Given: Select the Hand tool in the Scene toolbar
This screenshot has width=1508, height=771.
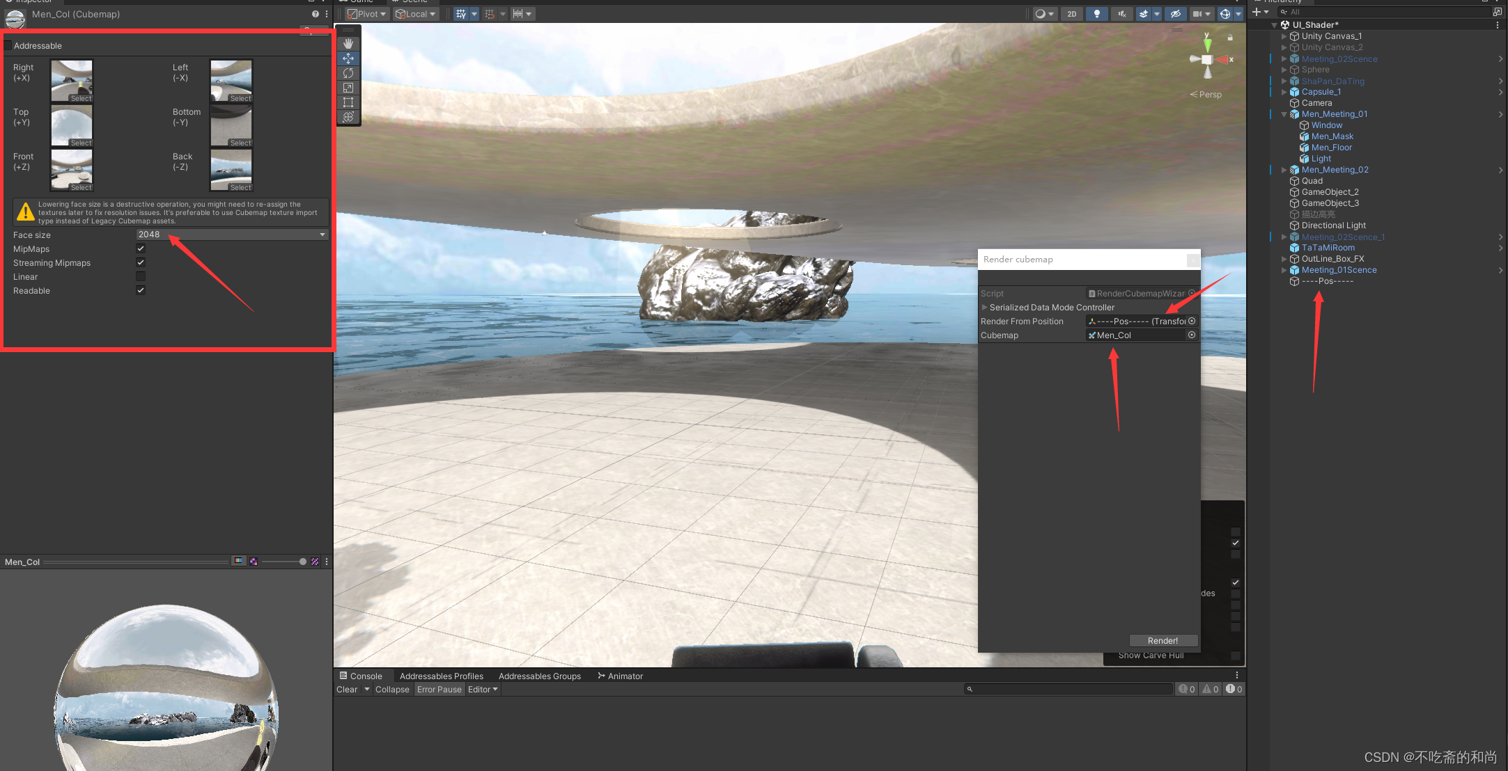Looking at the screenshot, I should click(x=348, y=43).
